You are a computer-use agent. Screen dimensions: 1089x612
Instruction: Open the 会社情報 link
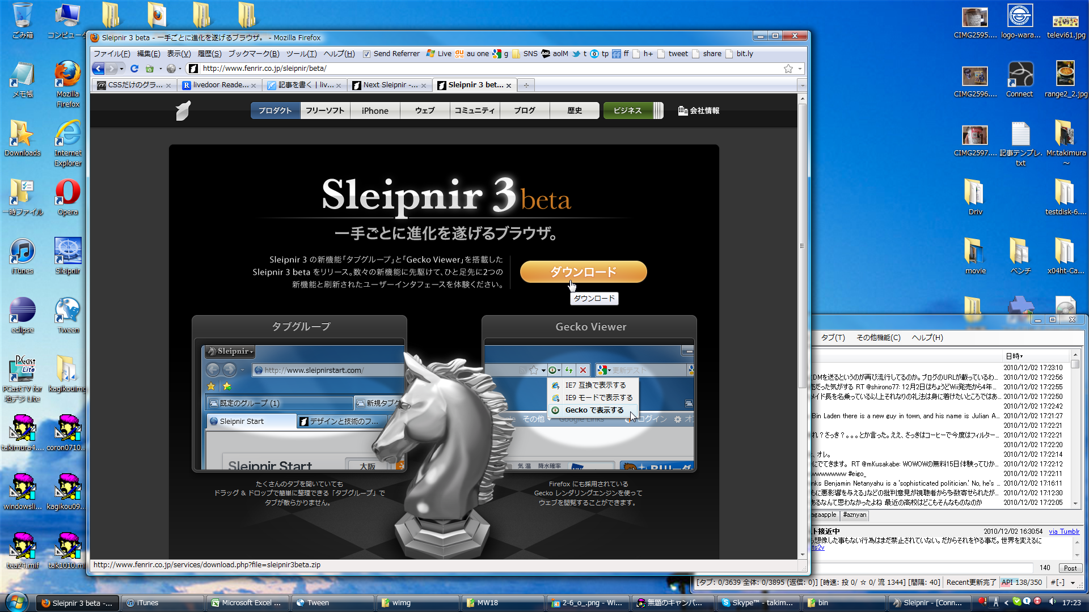(699, 110)
